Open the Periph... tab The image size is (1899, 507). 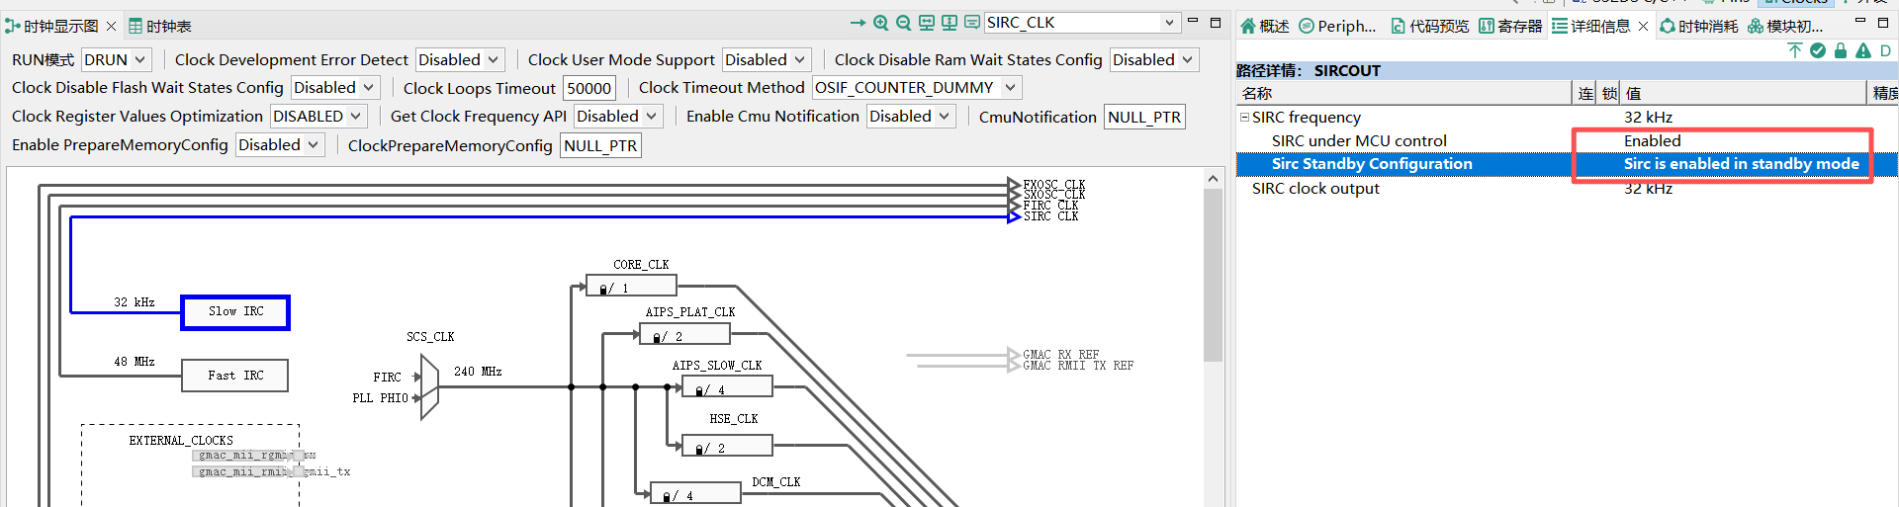point(1337,26)
